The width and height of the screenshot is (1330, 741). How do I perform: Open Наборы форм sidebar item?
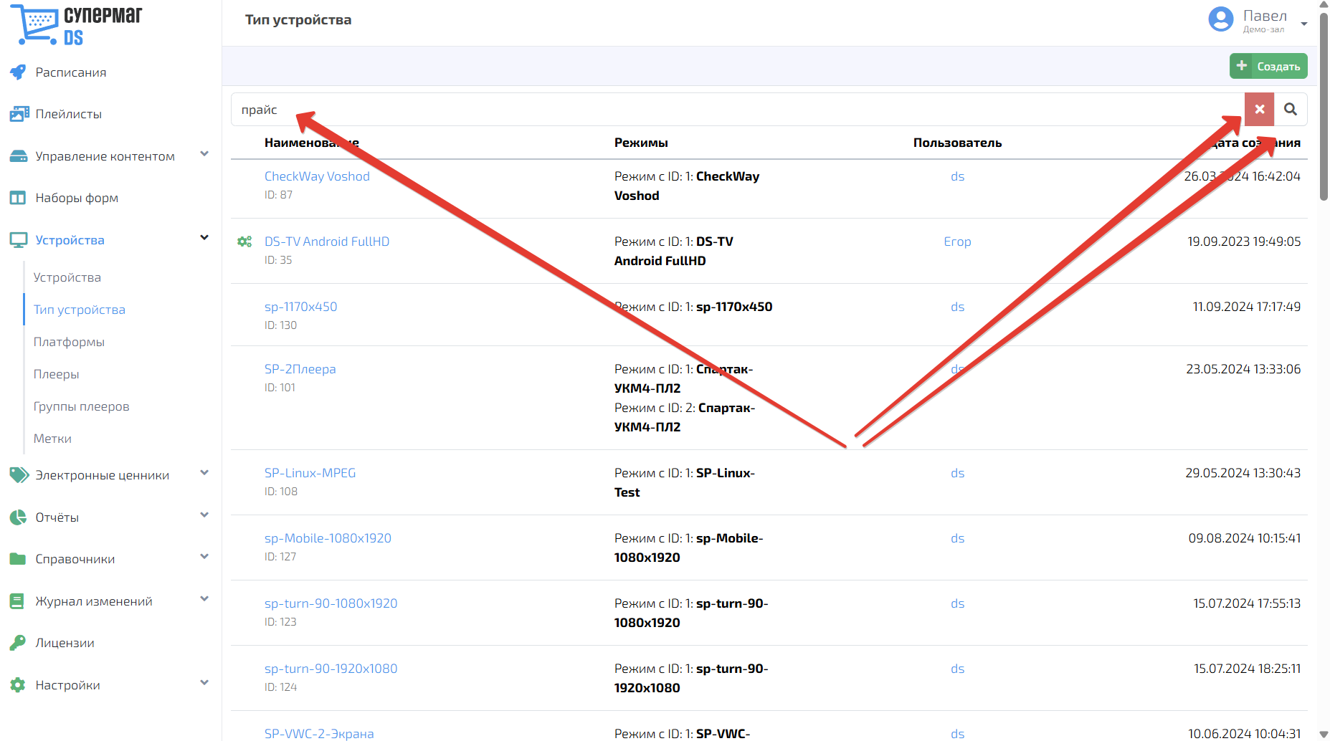(x=77, y=198)
